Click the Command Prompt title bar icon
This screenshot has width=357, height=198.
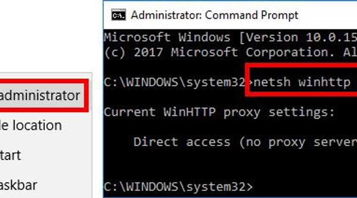(x=118, y=15)
